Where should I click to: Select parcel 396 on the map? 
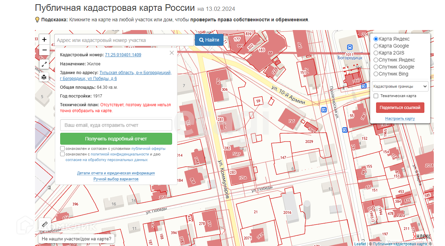(x=75, y=204)
